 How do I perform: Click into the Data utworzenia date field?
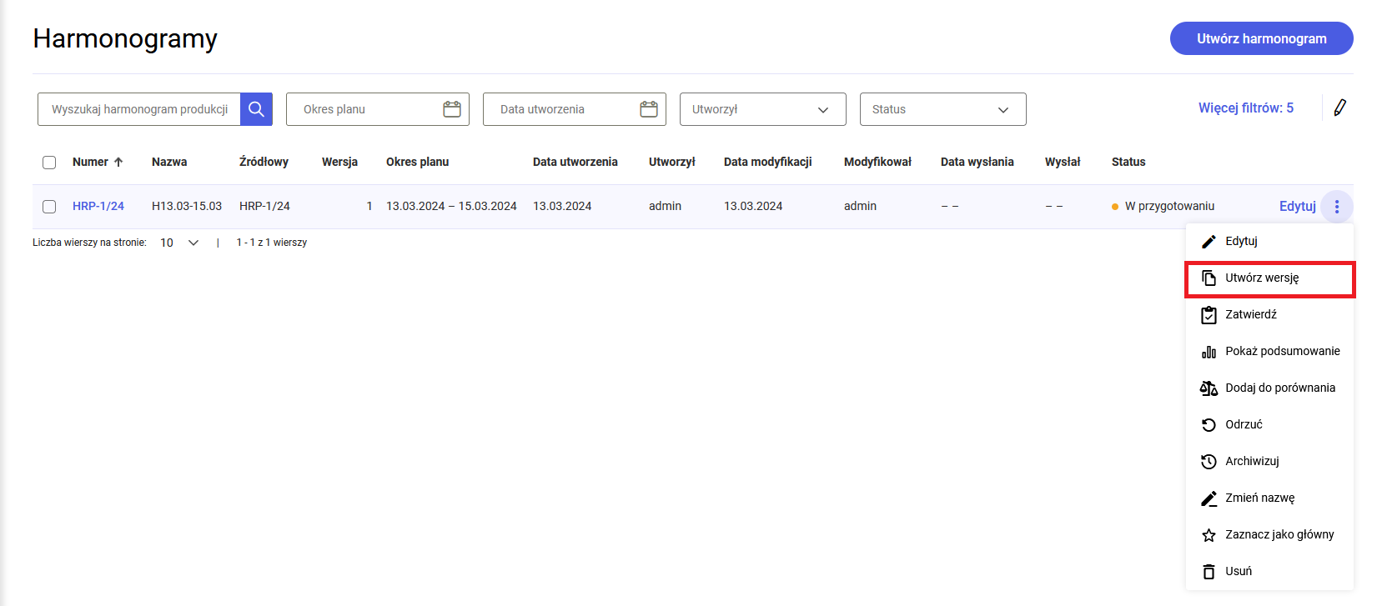[575, 109]
